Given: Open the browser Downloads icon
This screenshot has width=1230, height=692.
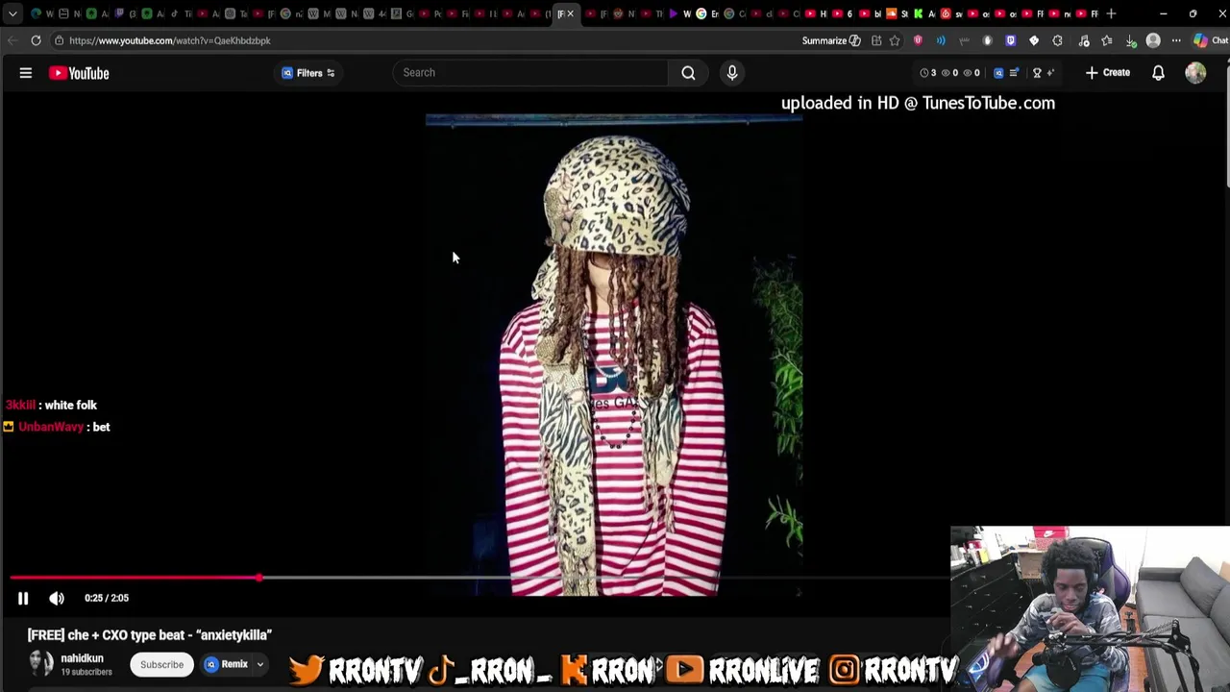Looking at the screenshot, I should point(1130,40).
